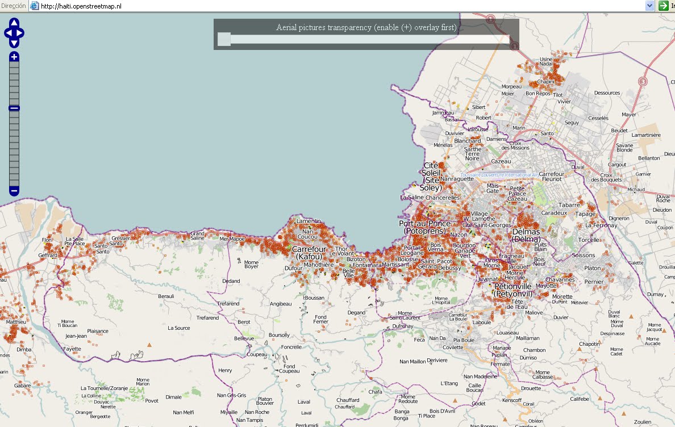Click the Lamartinière map label
Screen dimensions: 675x427
point(645,135)
